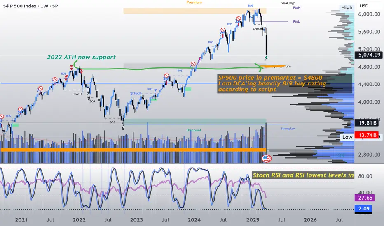Click the green up arrow under the last candle

click(266, 58)
